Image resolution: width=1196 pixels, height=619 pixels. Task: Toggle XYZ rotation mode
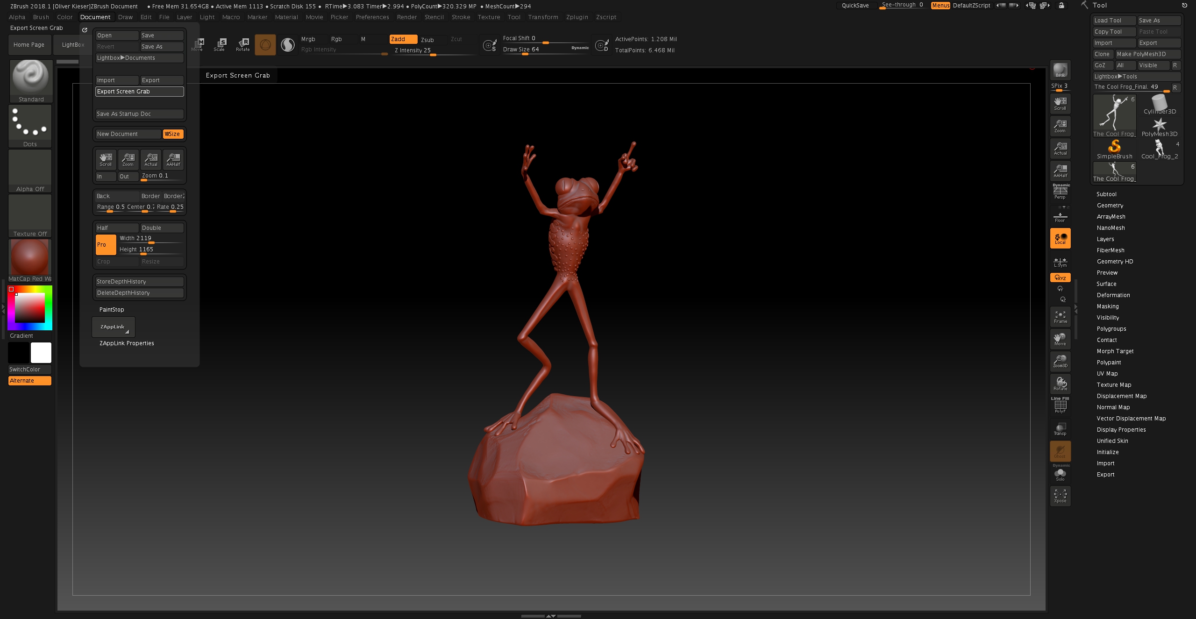pyautogui.click(x=1060, y=277)
